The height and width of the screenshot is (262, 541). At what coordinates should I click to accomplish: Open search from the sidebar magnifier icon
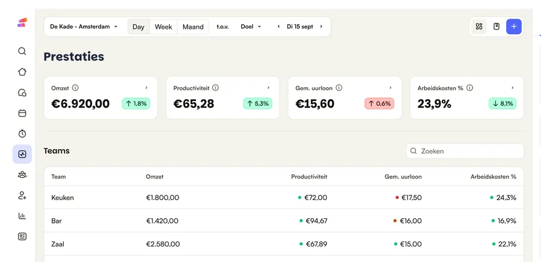pyautogui.click(x=22, y=51)
